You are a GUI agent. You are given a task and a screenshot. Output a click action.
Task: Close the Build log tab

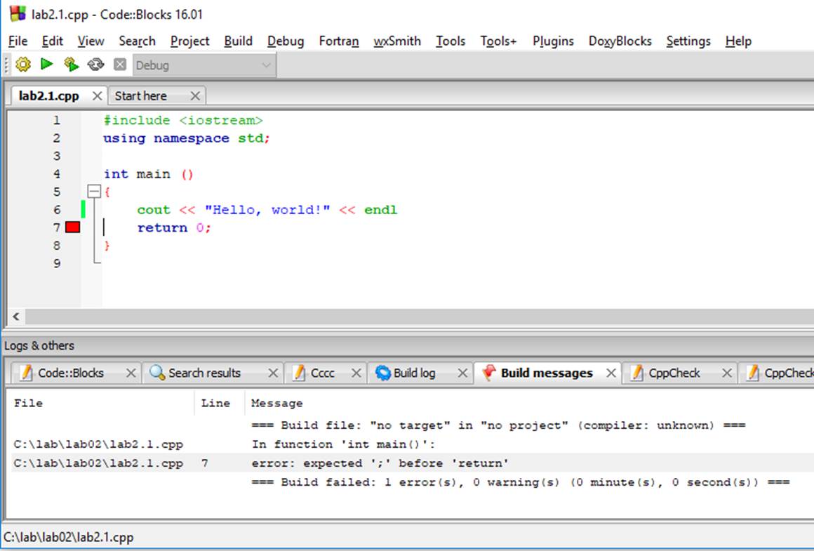(462, 373)
